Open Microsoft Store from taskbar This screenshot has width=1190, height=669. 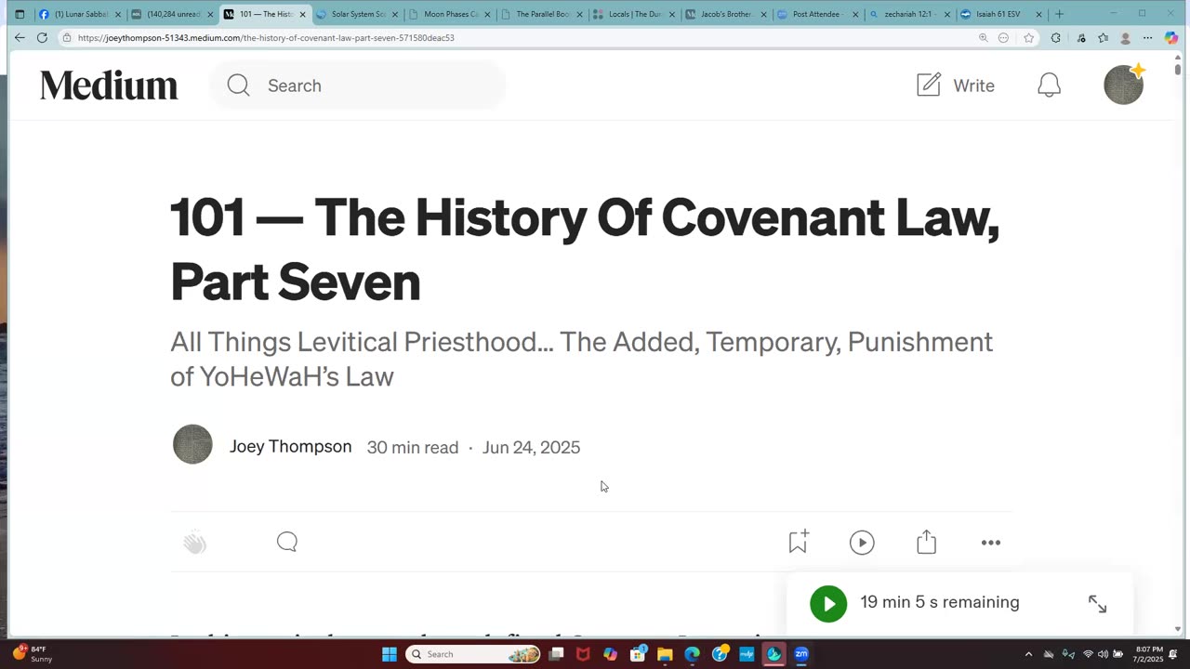638,654
